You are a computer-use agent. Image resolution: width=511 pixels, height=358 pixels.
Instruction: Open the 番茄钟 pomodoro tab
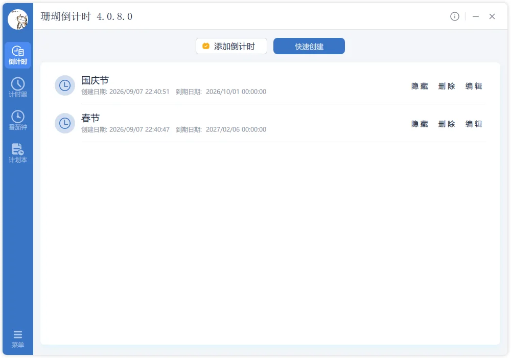tap(18, 120)
